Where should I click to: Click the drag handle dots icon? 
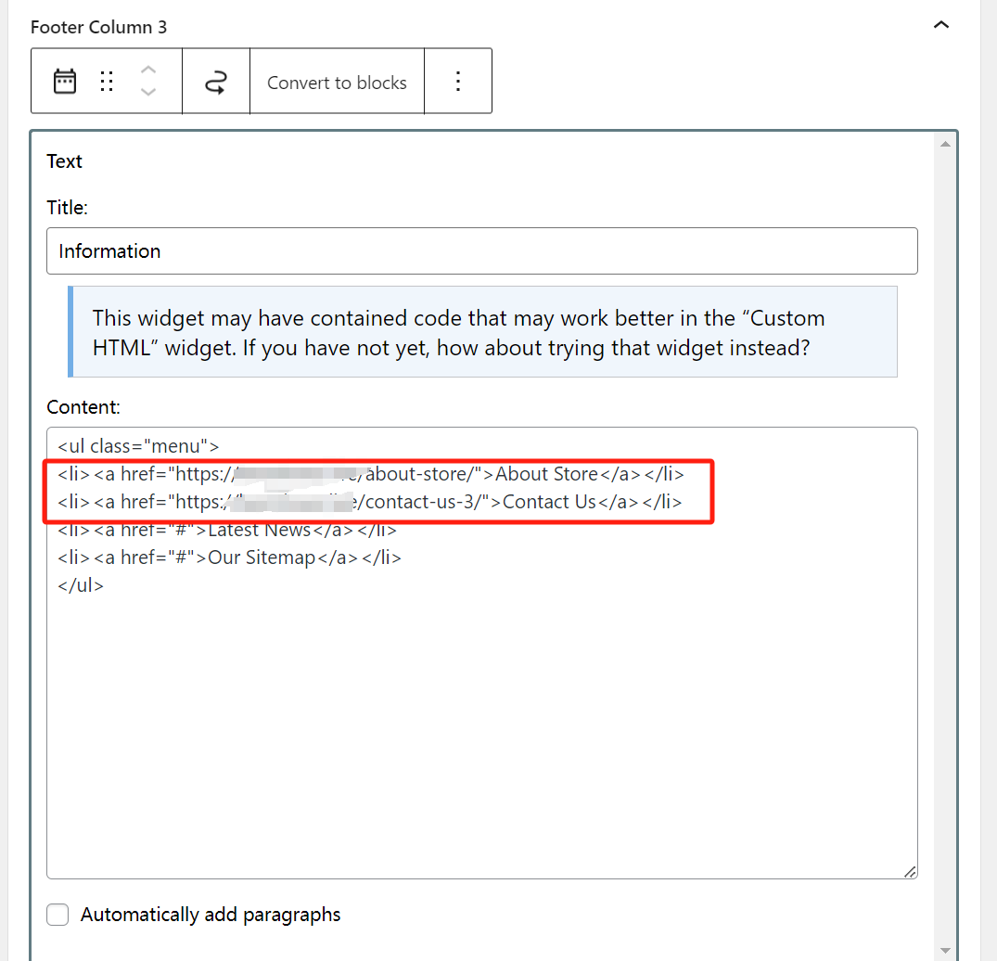107,82
